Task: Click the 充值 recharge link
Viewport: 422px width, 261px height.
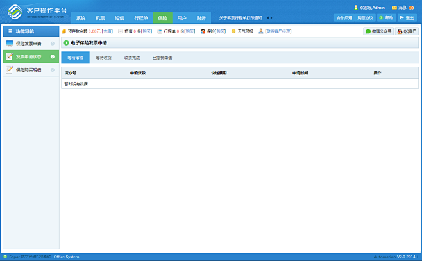Action: 107,31
